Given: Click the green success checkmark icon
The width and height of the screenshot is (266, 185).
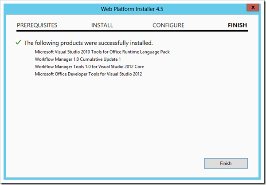Looking at the screenshot, I should [x=18, y=43].
